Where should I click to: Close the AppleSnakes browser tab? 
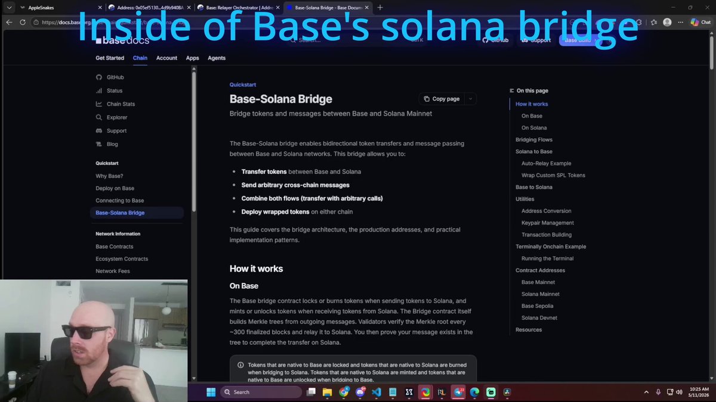(x=99, y=7)
